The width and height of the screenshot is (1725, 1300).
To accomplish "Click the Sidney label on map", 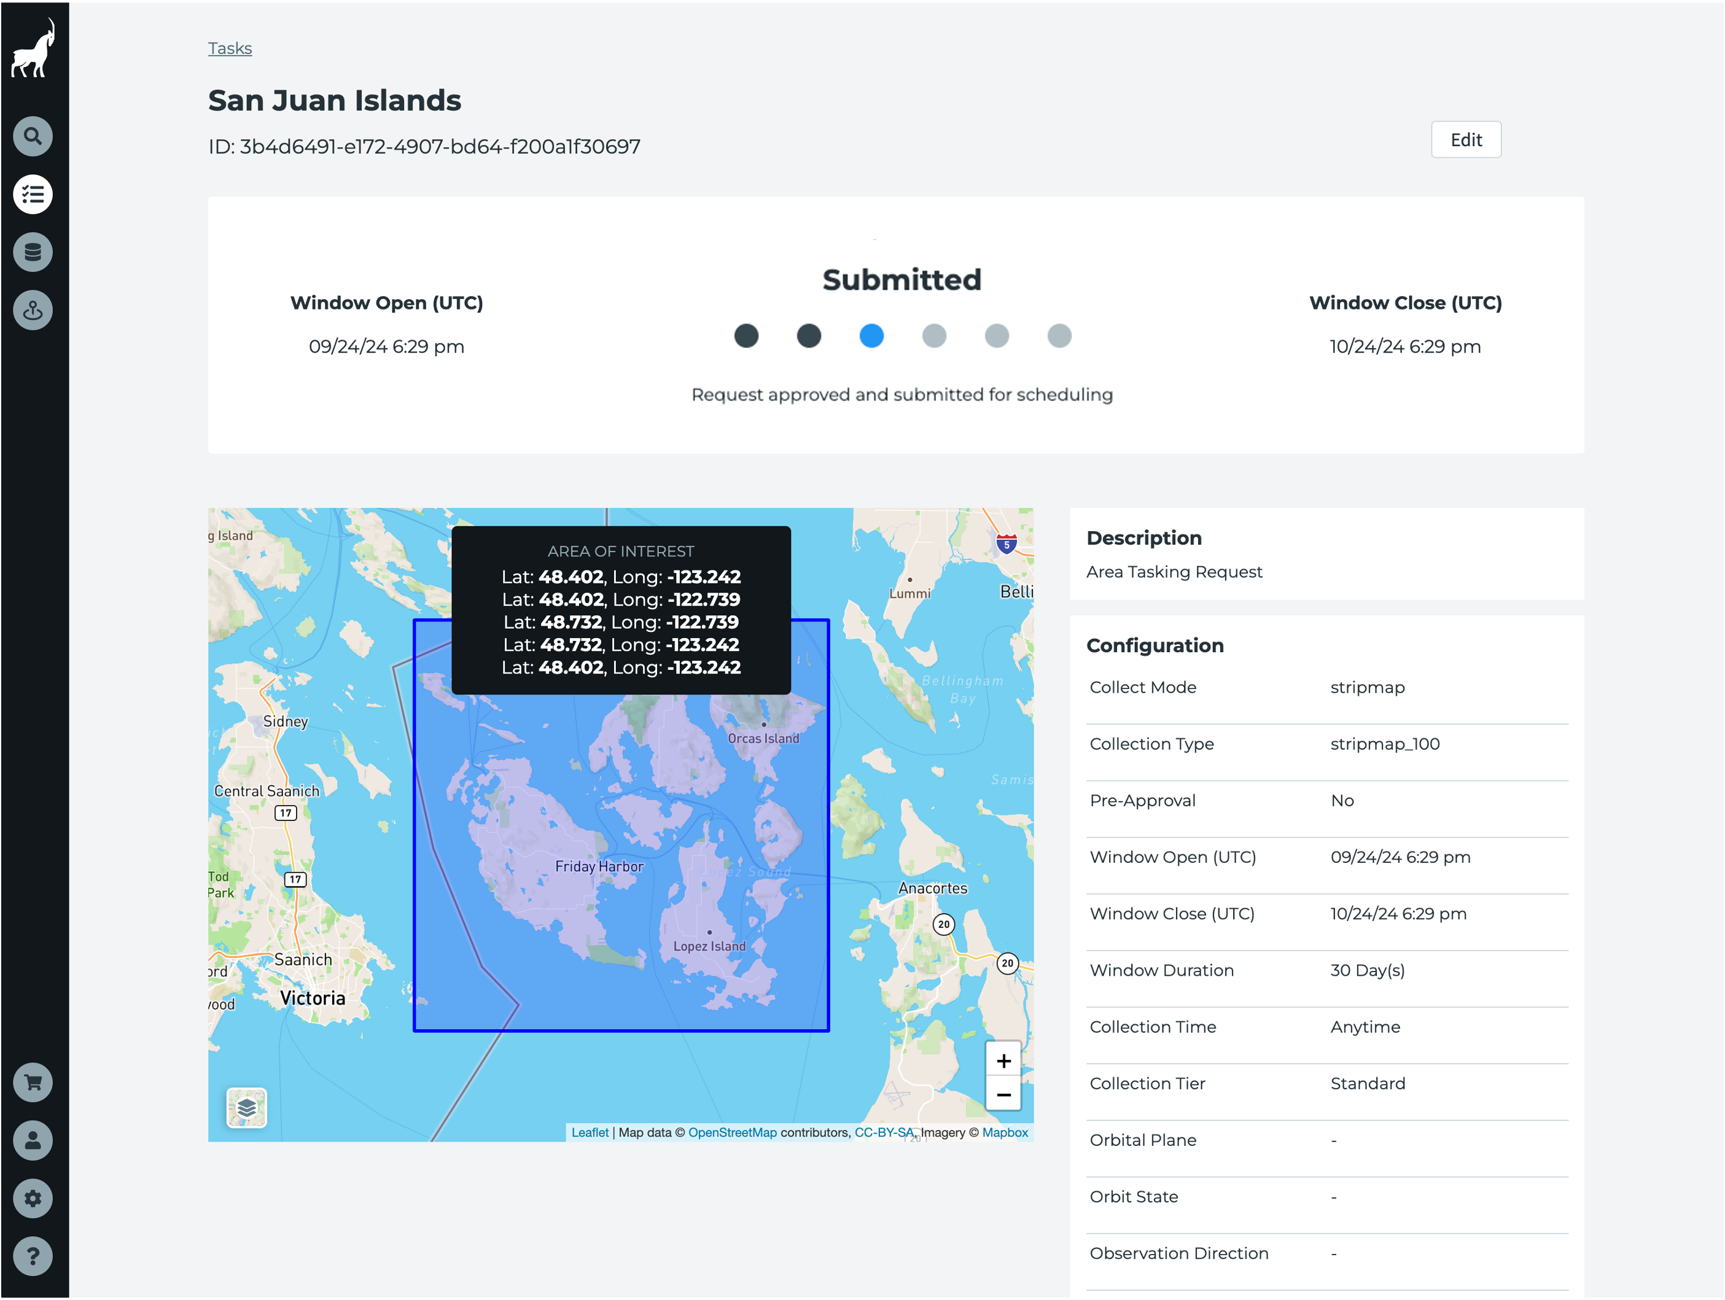I will click(286, 722).
